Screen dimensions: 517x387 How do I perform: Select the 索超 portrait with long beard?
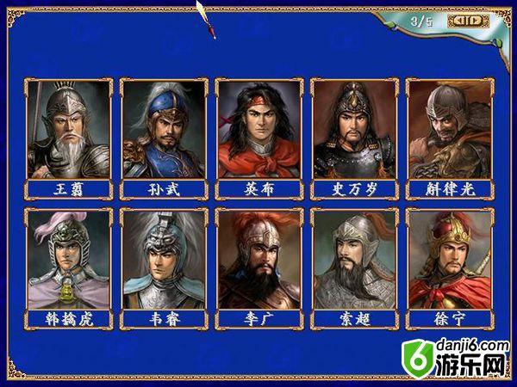[x=354, y=260]
